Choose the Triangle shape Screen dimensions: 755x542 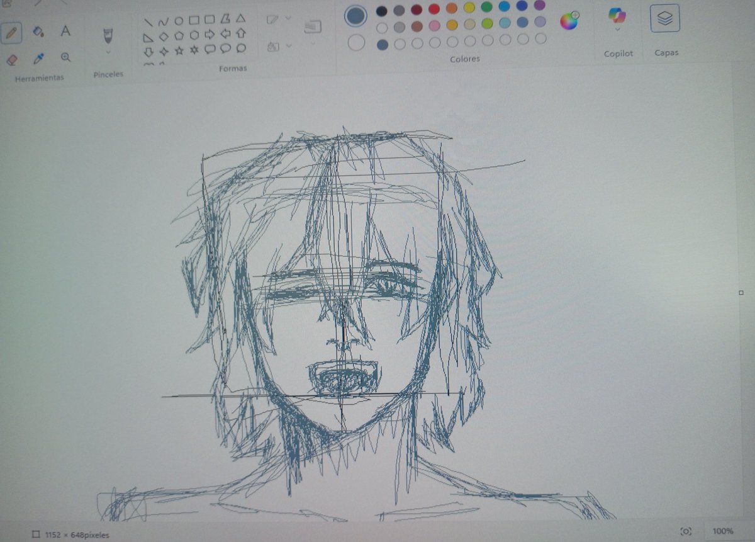[240, 18]
